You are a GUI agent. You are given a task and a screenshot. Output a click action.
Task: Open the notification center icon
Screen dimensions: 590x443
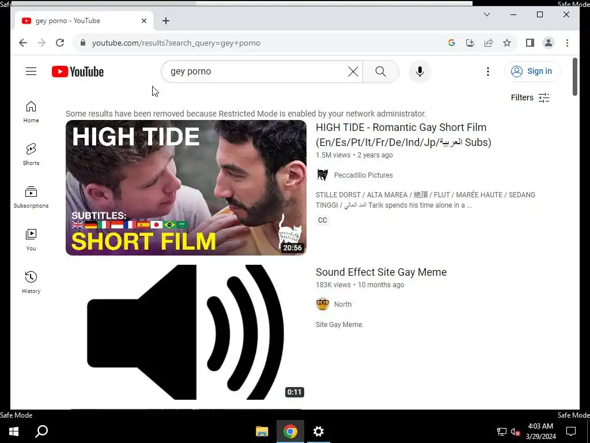[571, 431]
